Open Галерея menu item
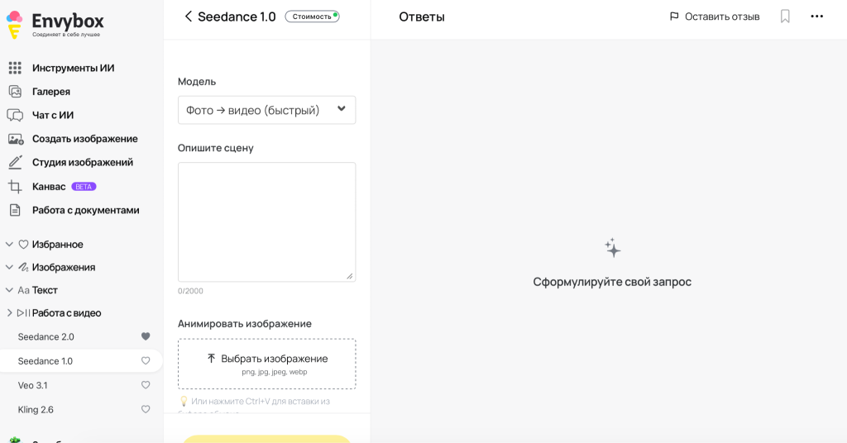This screenshot has width=847, height=443. click(x=51, y=92)
